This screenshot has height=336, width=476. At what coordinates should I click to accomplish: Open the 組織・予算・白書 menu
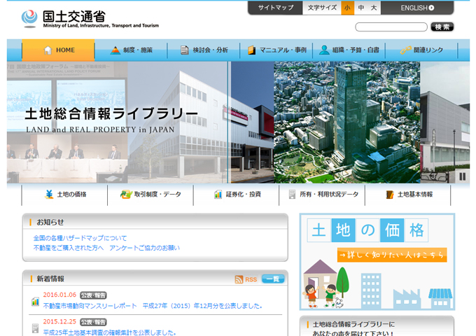coord(349,50)
